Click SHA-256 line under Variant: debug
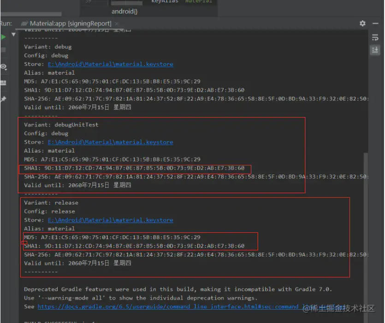 tap(196, 99)
